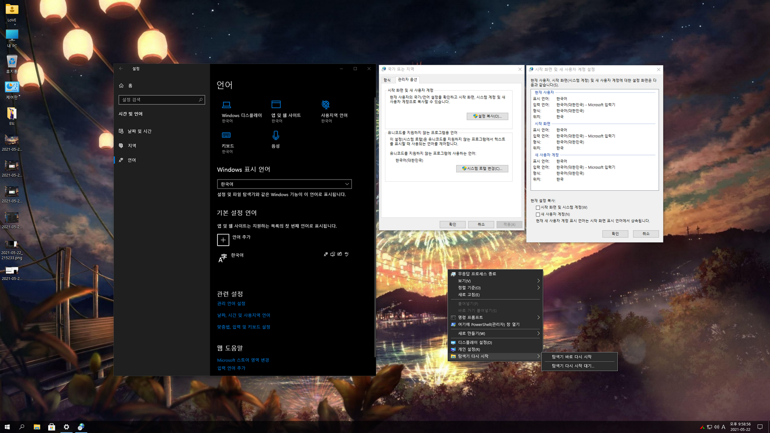Click 취소 in 국가 또는 지역 dialog

481,224
